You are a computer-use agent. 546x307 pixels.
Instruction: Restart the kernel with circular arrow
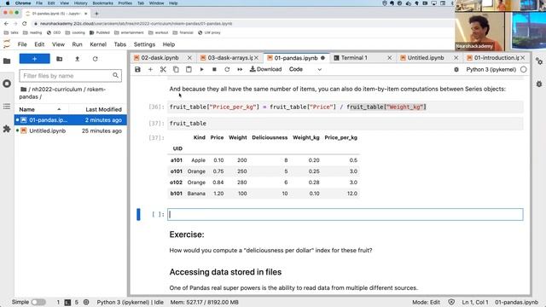pyautogui.click(x=227, y=69)
